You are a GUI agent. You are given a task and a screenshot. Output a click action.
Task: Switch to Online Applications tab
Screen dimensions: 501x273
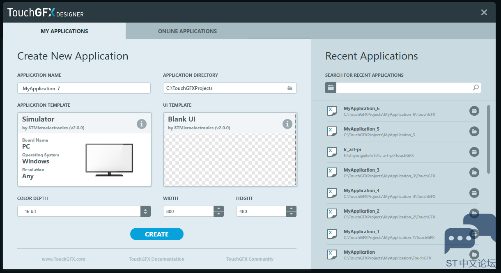point(187,31)
